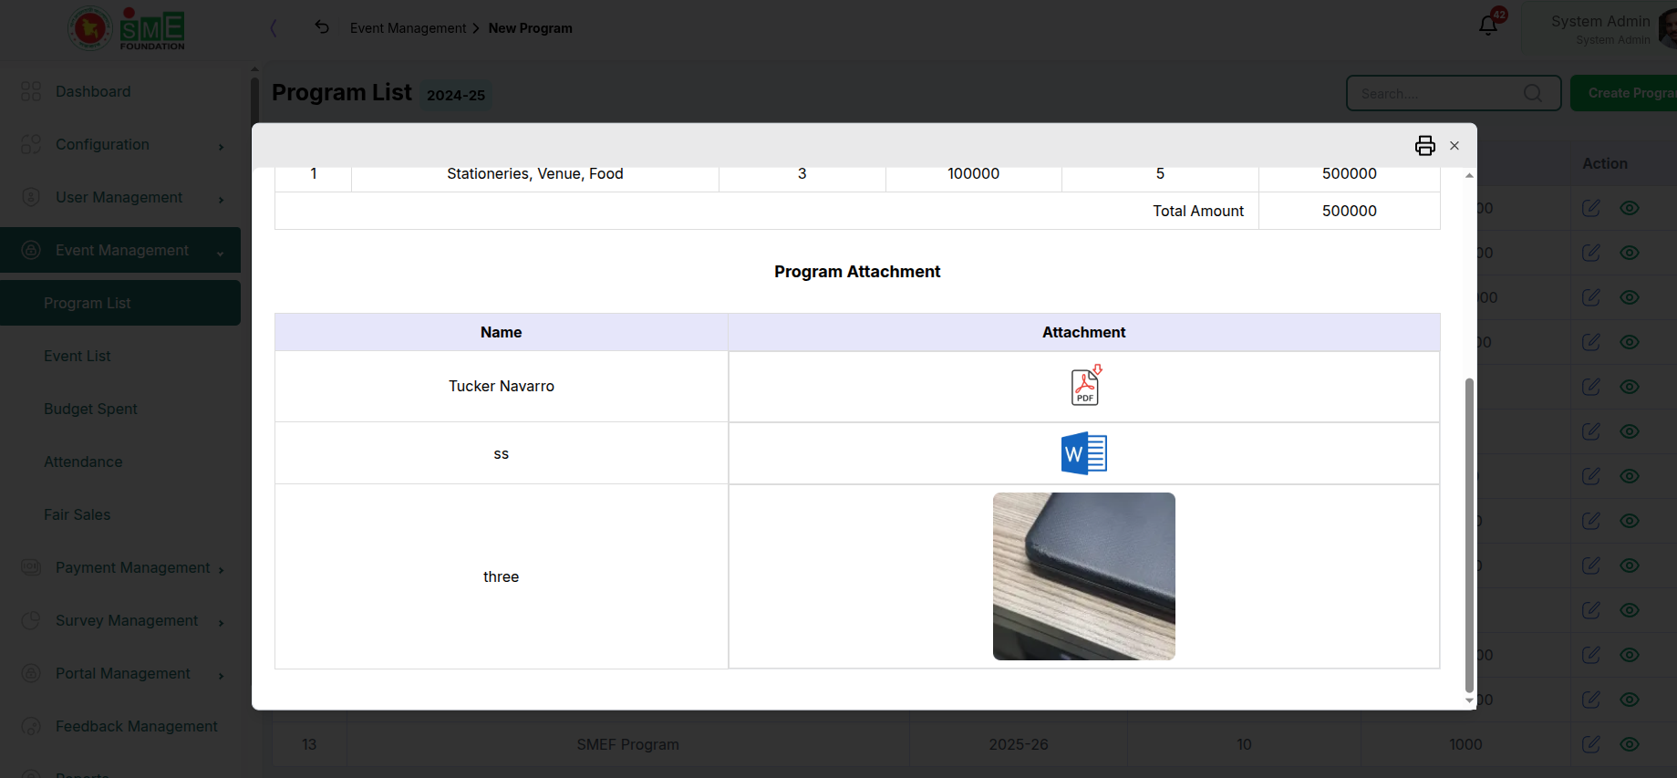This screenshot has width=1677, height=778.
Task: Open the PDF attachment for Tucker Navarro
Action: 1084,386
